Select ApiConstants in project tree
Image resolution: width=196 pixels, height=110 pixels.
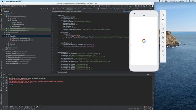click(17, 23)
